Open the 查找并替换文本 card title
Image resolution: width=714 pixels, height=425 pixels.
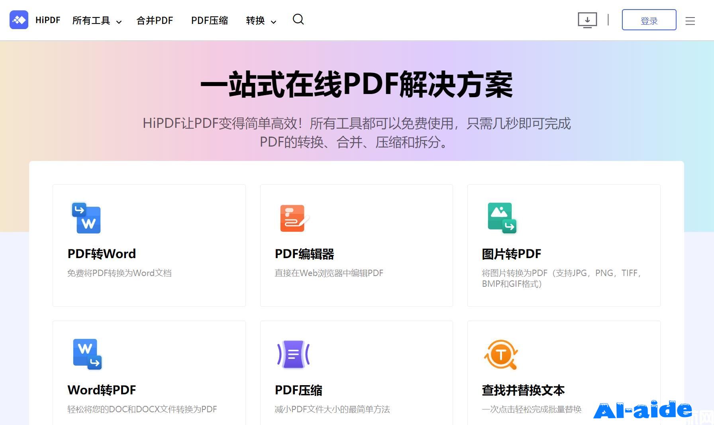click(523, 390)
